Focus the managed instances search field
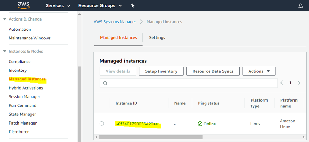The image size is (309, 142). pyautogui.click(x=189, y=83)
